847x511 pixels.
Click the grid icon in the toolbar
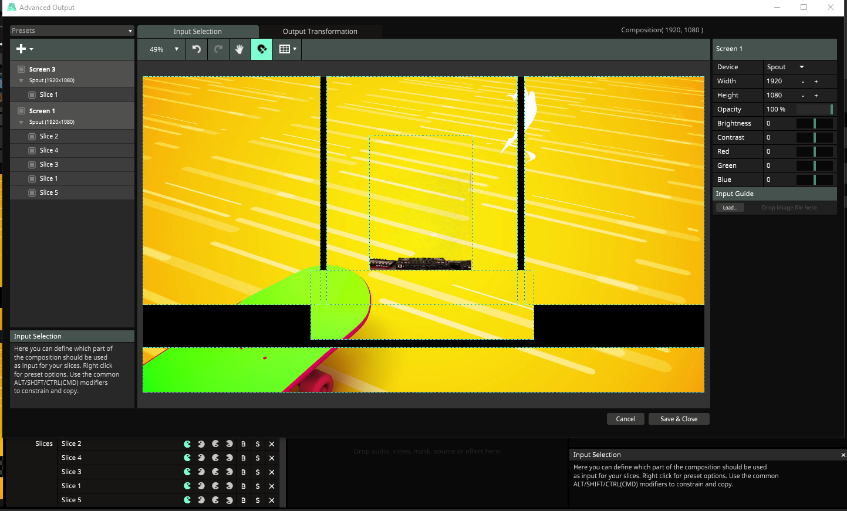(285, 49)
